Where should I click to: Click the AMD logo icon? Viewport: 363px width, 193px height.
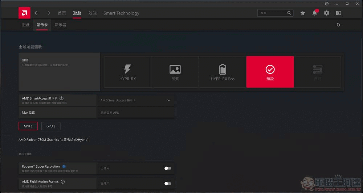pyautogui.click(x=25, y=13)
